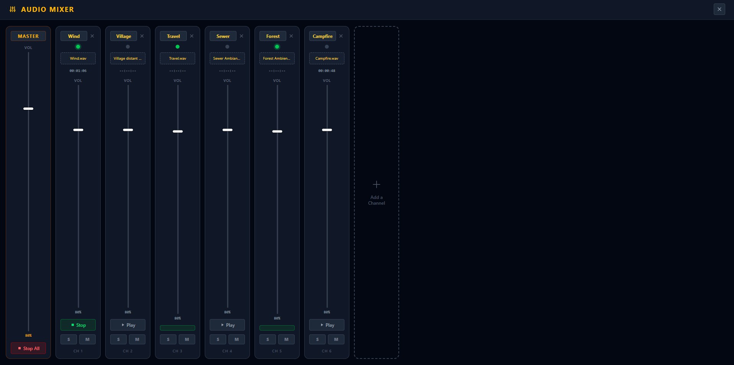Remove the Village channel using its X icon
The height and width of the screenshot is (365, 734).
(x=142, y=36)
